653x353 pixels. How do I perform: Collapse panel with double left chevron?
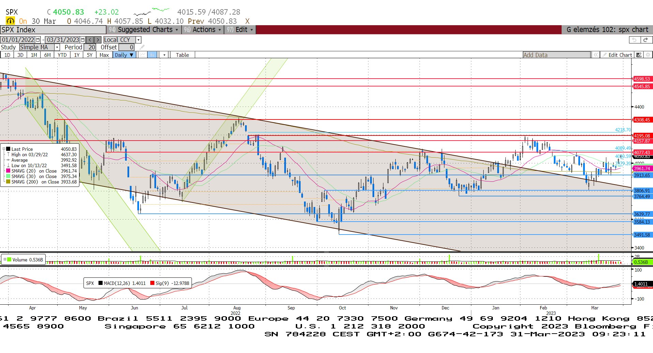pos(595,55)
